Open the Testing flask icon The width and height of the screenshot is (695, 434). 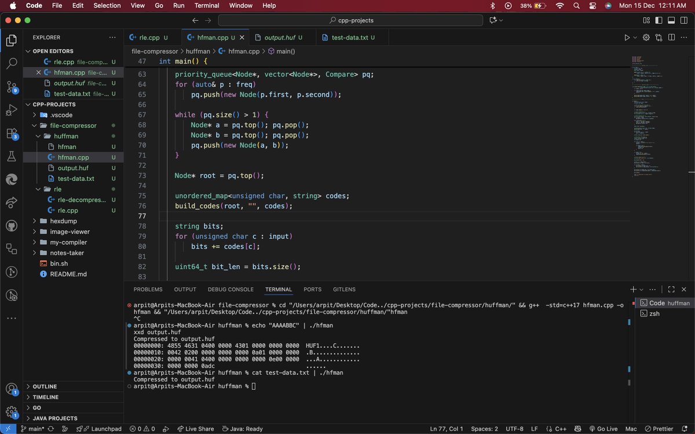pyautogui.click(x=11, y=156)
